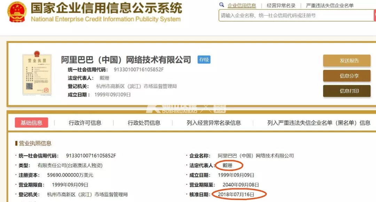The height and width of the screenshot is (202, 376).
Task: Click the national emblem logo
Action: click(16, 12)
